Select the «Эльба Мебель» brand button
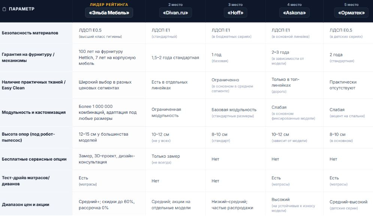This screenshot has width=373, height=218. (109, 13)
